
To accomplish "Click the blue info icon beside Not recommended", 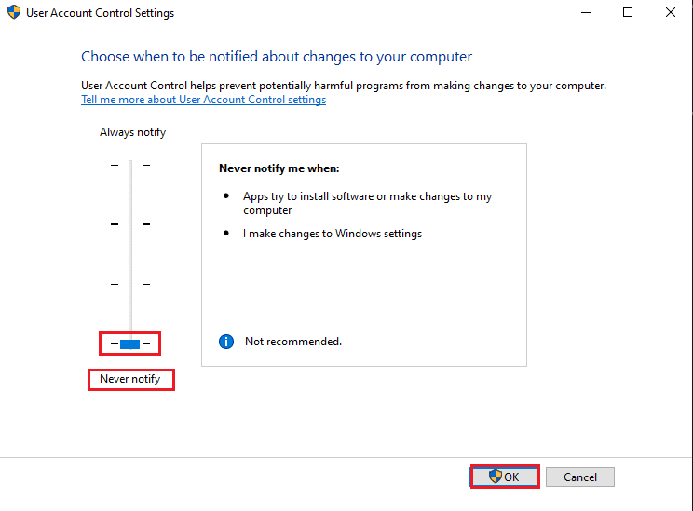I will pyautogui.click(x=225, y=342).
